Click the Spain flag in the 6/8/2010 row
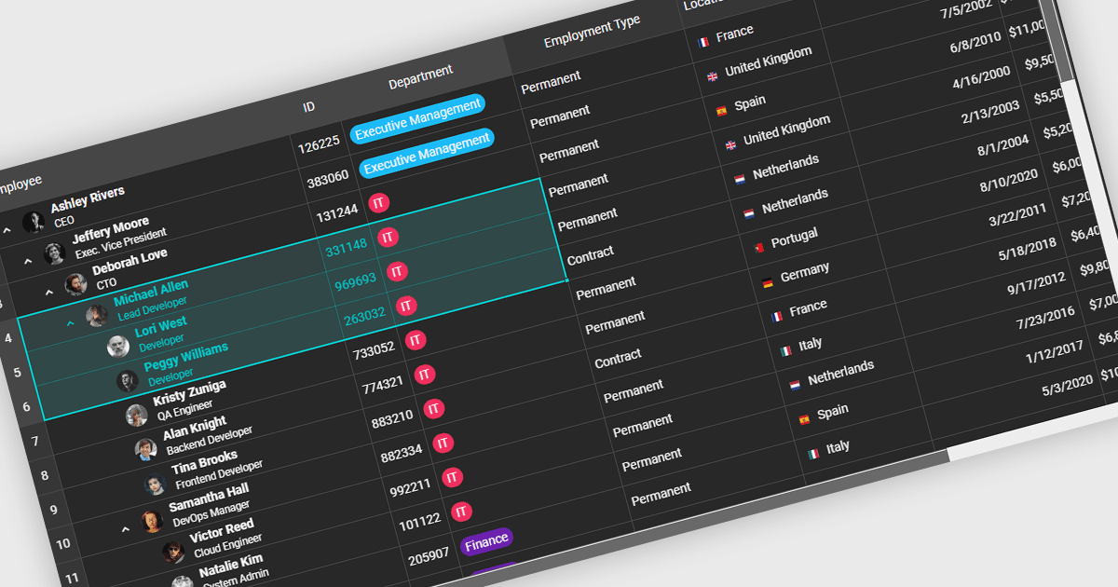This screenshot has width=1118, height=587. tap(721, 111)
